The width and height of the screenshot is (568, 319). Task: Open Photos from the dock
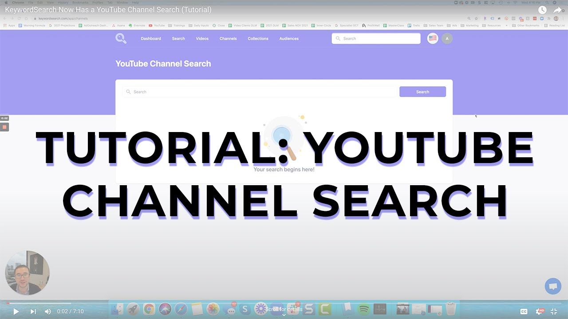pyautogui.click(x=213, y=308)
